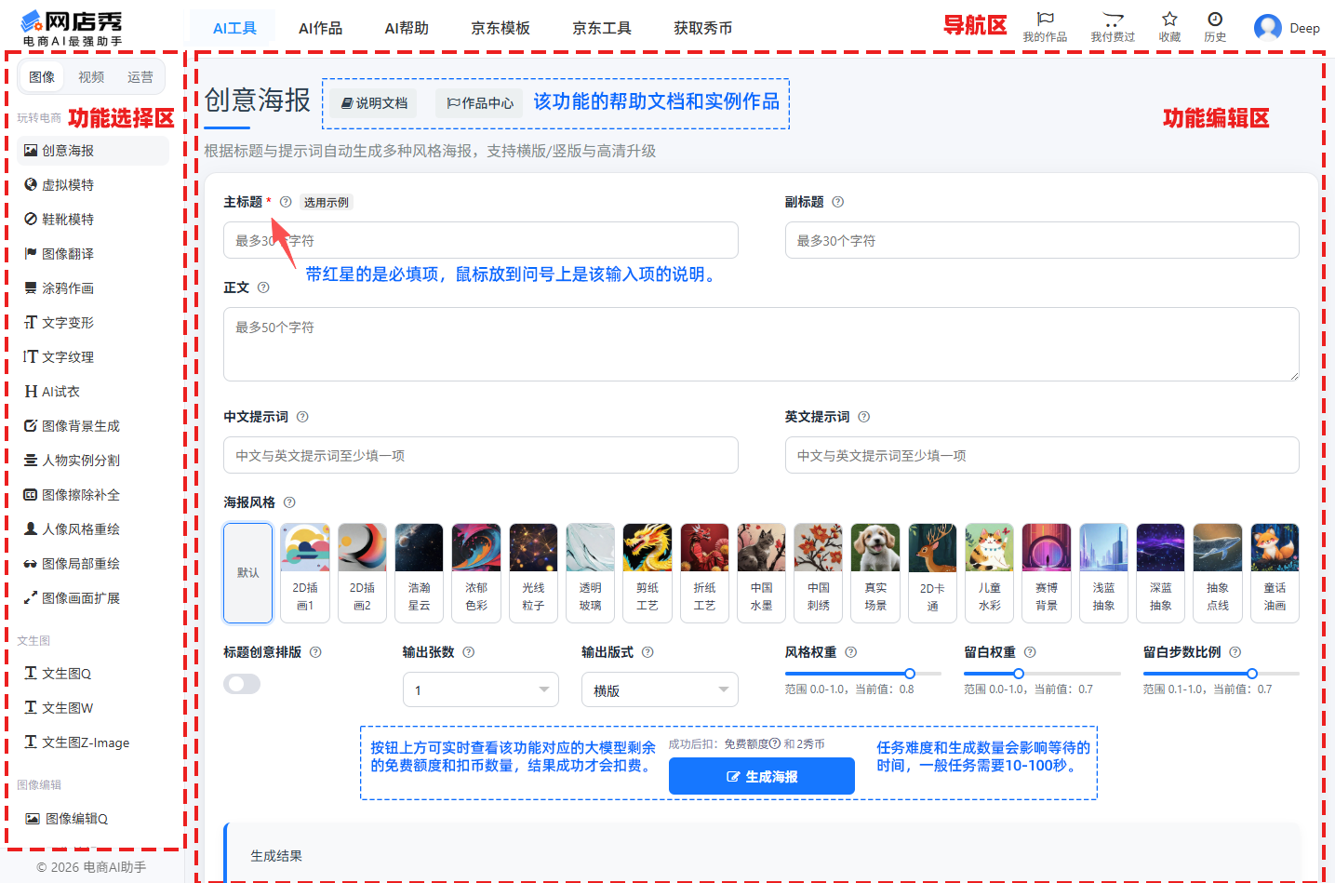Screen dimensions: 1335x883
Task: Open My Works flag icon
Action: 1045,20
